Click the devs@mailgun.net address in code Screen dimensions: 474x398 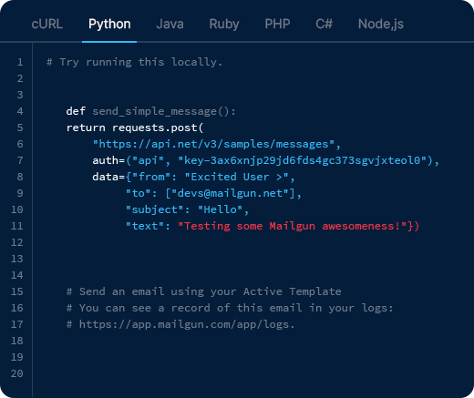tap(230, 193)
